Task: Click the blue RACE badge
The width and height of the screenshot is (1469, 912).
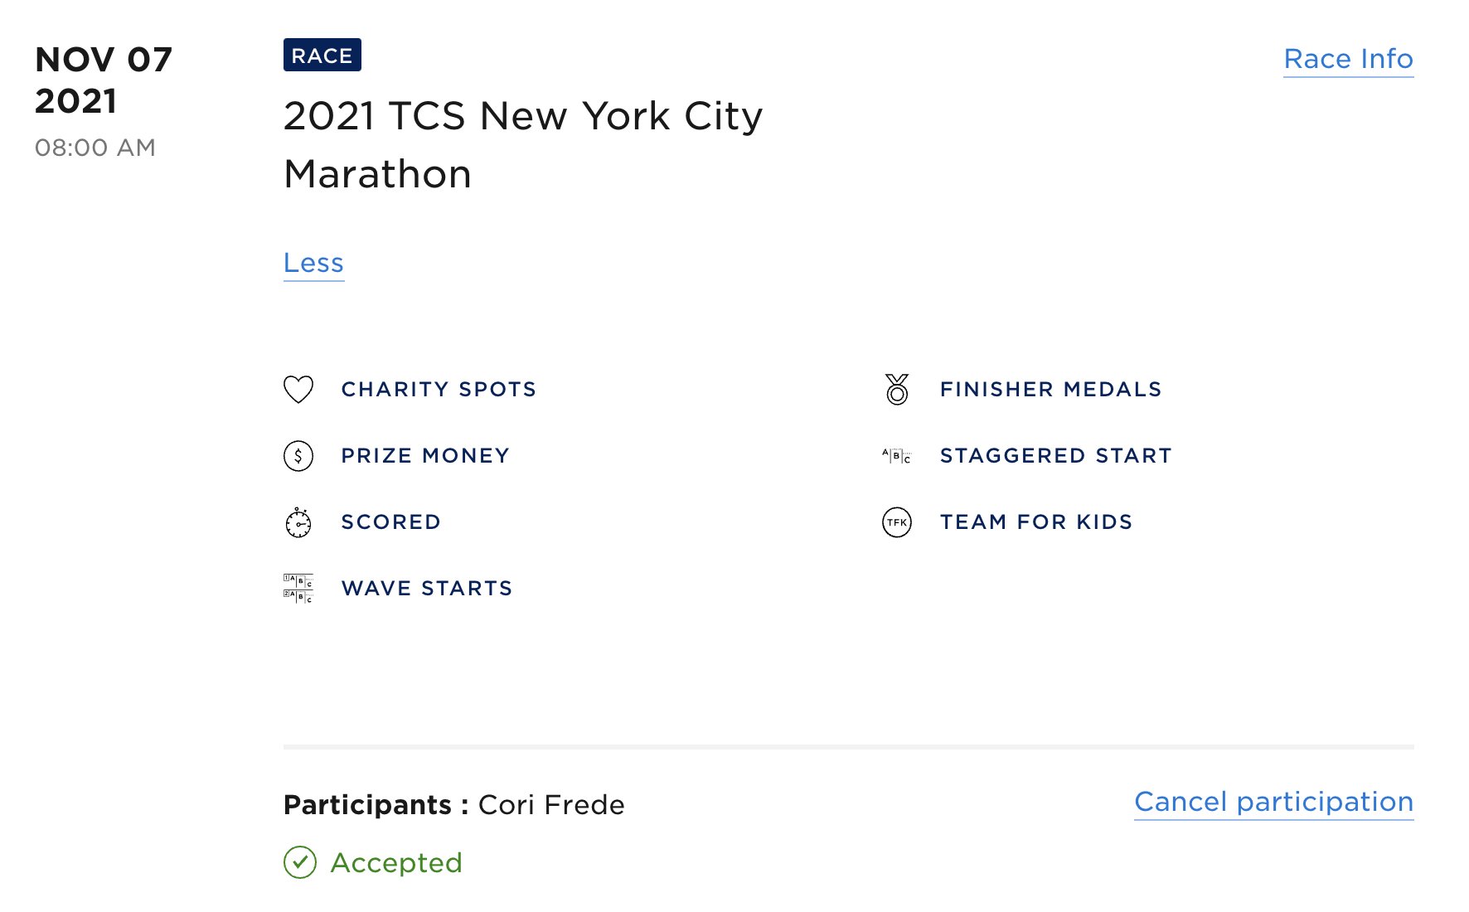Action: [x=322, y=55]
